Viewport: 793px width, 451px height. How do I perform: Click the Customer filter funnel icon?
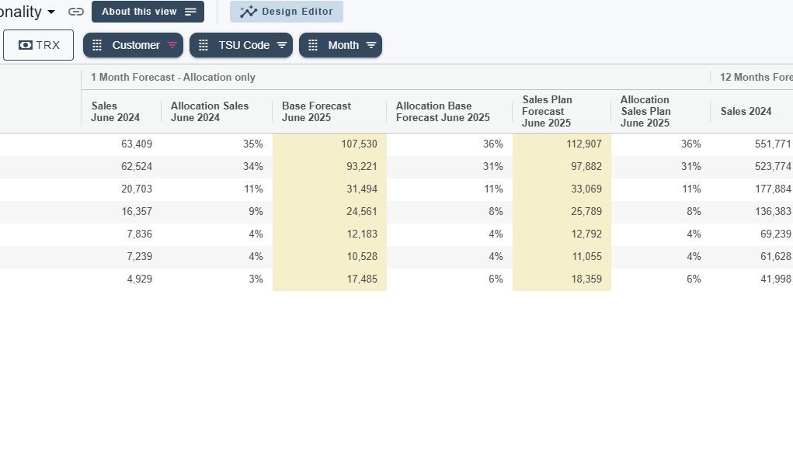172,45
